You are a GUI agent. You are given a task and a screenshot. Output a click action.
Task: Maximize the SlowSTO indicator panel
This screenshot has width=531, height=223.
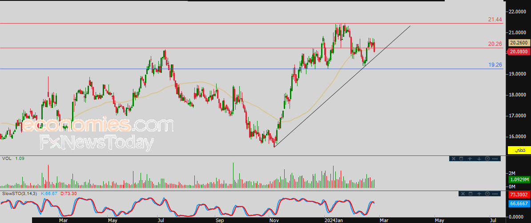[471, 194]
